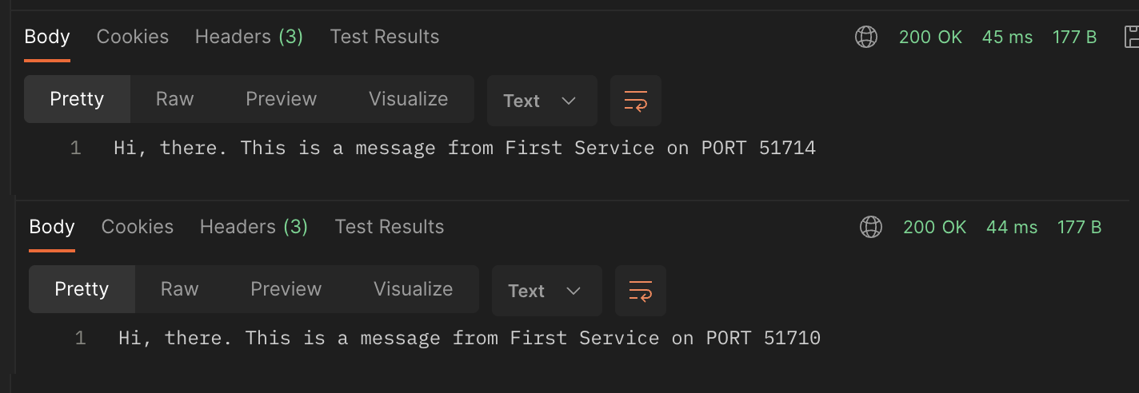This screenshot has height=393, width=1139.
Task: Click 177 B response size in upper panel
Action: [1075, 37]
